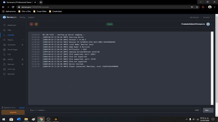Screen dimensions: 218x122
Task: Open the Files section
Action: pyautogui.click(x=9, y=30)
